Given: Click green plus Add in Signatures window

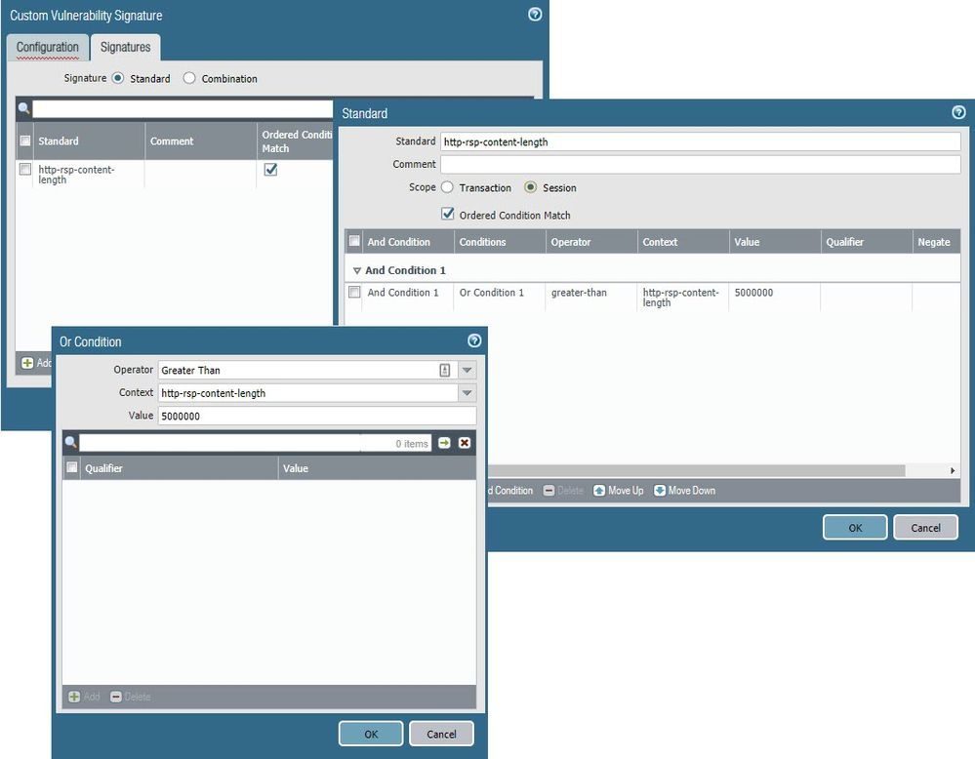Looking at the screenshot, I should [x=27, y=362].
